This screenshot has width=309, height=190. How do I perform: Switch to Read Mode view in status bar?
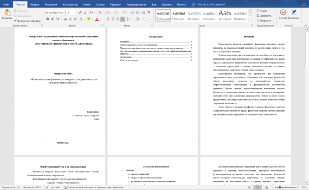pyautogui.click(x=249, y=187)
